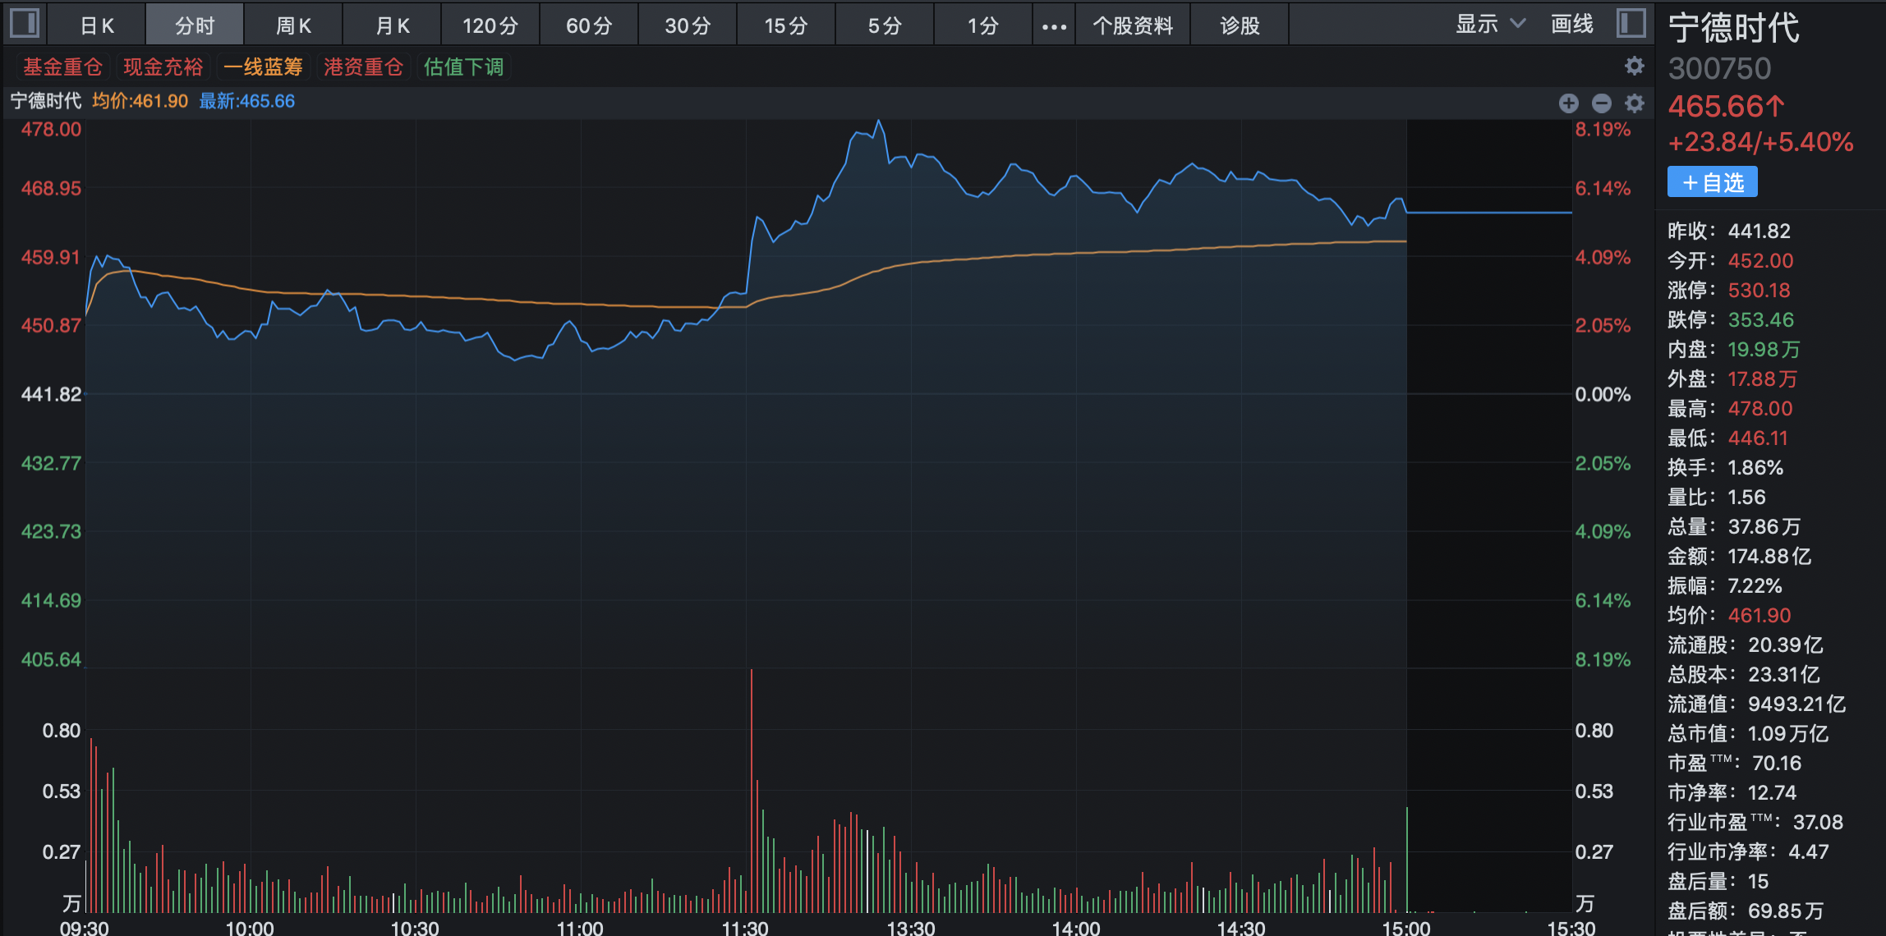Click the 基金重仓 tag
Viewport: 1886px width, 936px height.
(62, 67)
